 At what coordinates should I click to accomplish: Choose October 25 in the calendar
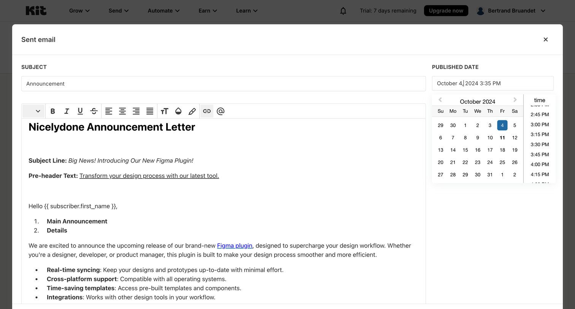tap(502, 162)
